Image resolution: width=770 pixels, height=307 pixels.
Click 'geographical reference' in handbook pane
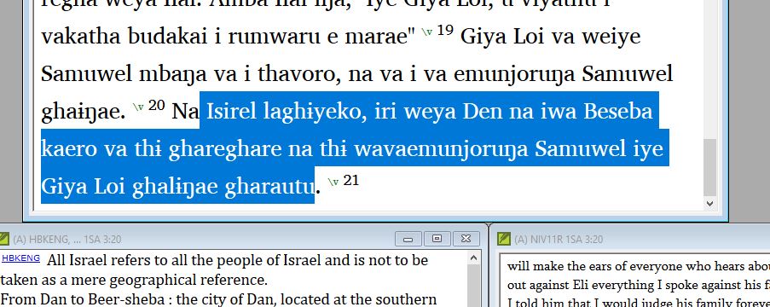[x=188, y=281]
